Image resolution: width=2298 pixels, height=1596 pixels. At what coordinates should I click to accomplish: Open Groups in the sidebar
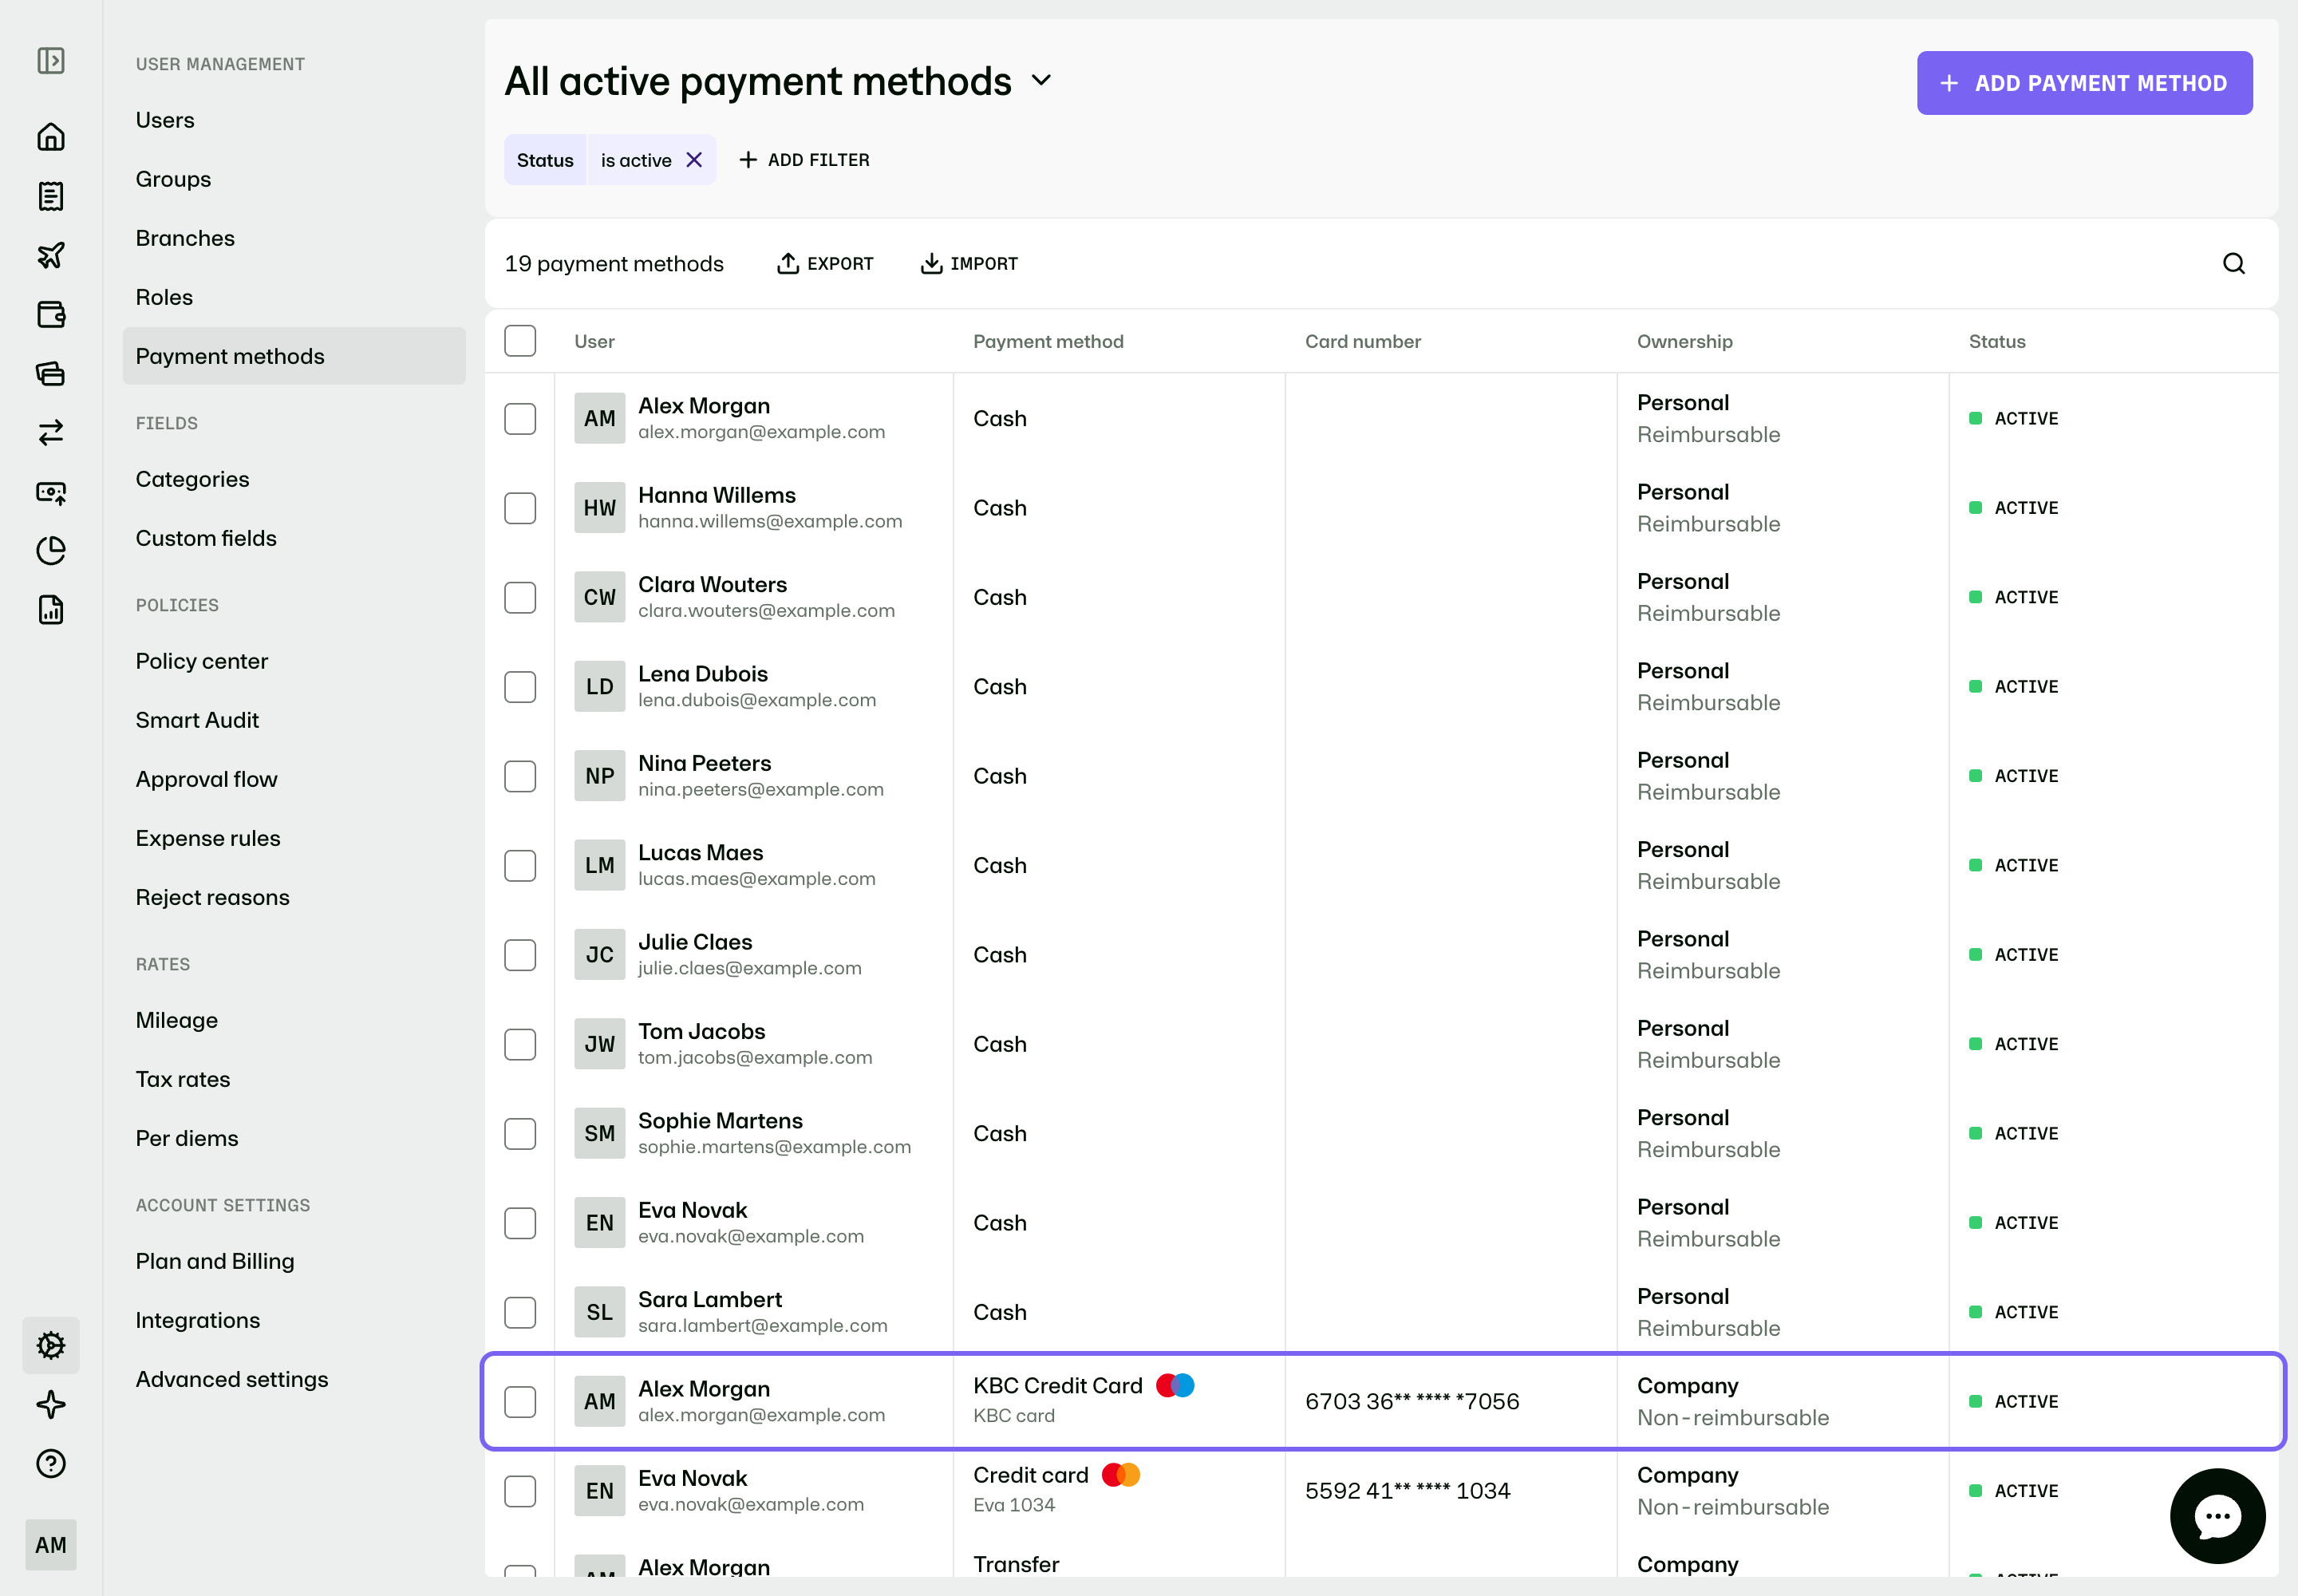tap(173, 179)
